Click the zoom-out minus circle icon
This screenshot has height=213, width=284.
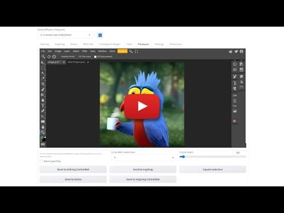point(54,57)
